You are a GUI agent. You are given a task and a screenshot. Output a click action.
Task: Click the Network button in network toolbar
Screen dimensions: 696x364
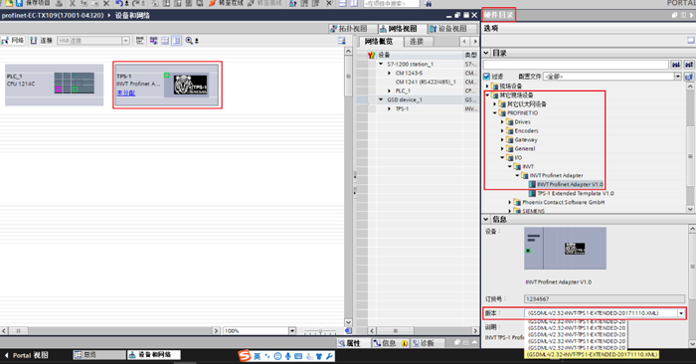coord(12,41)
